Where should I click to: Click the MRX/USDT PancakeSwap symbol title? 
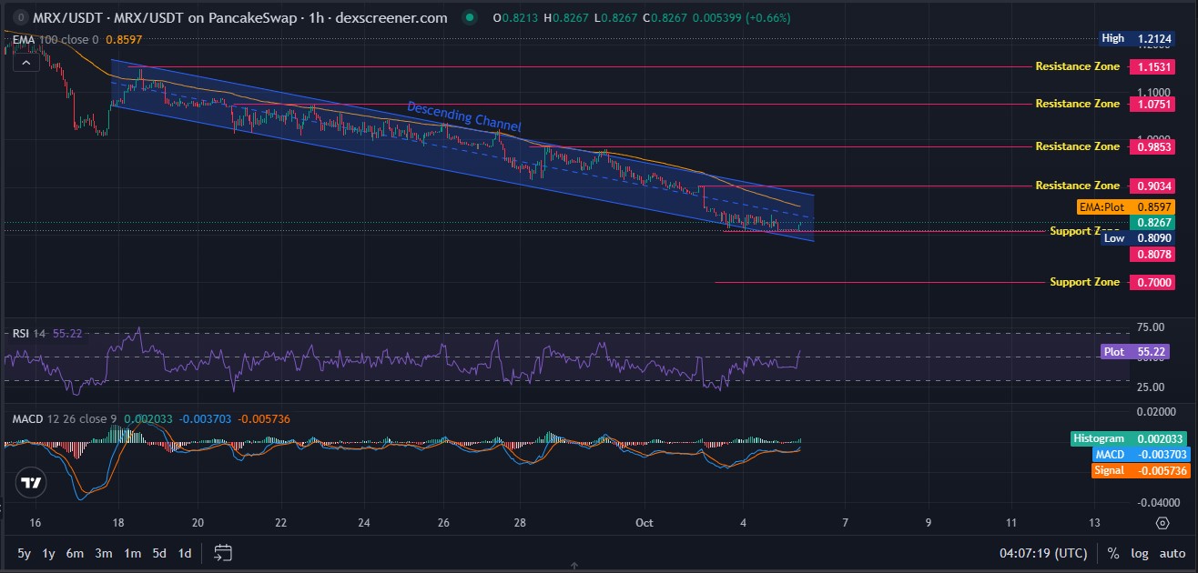(239, 18)
